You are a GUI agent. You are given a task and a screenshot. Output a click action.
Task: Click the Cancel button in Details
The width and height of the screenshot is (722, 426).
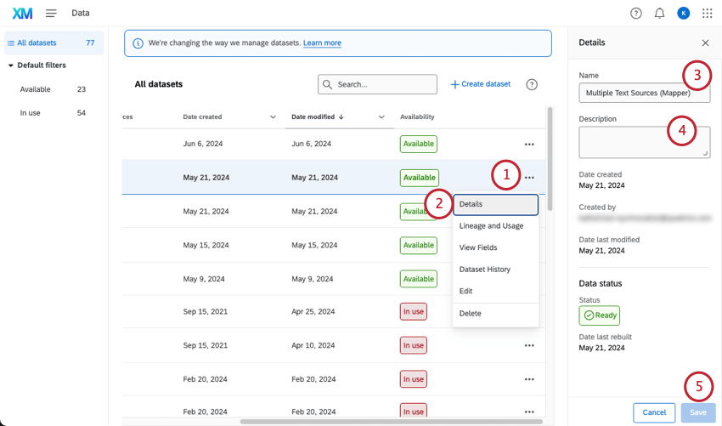pyautogui.click(x=654, y=412)
